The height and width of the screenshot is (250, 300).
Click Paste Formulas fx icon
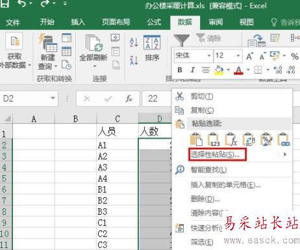[x=231, y=139]
